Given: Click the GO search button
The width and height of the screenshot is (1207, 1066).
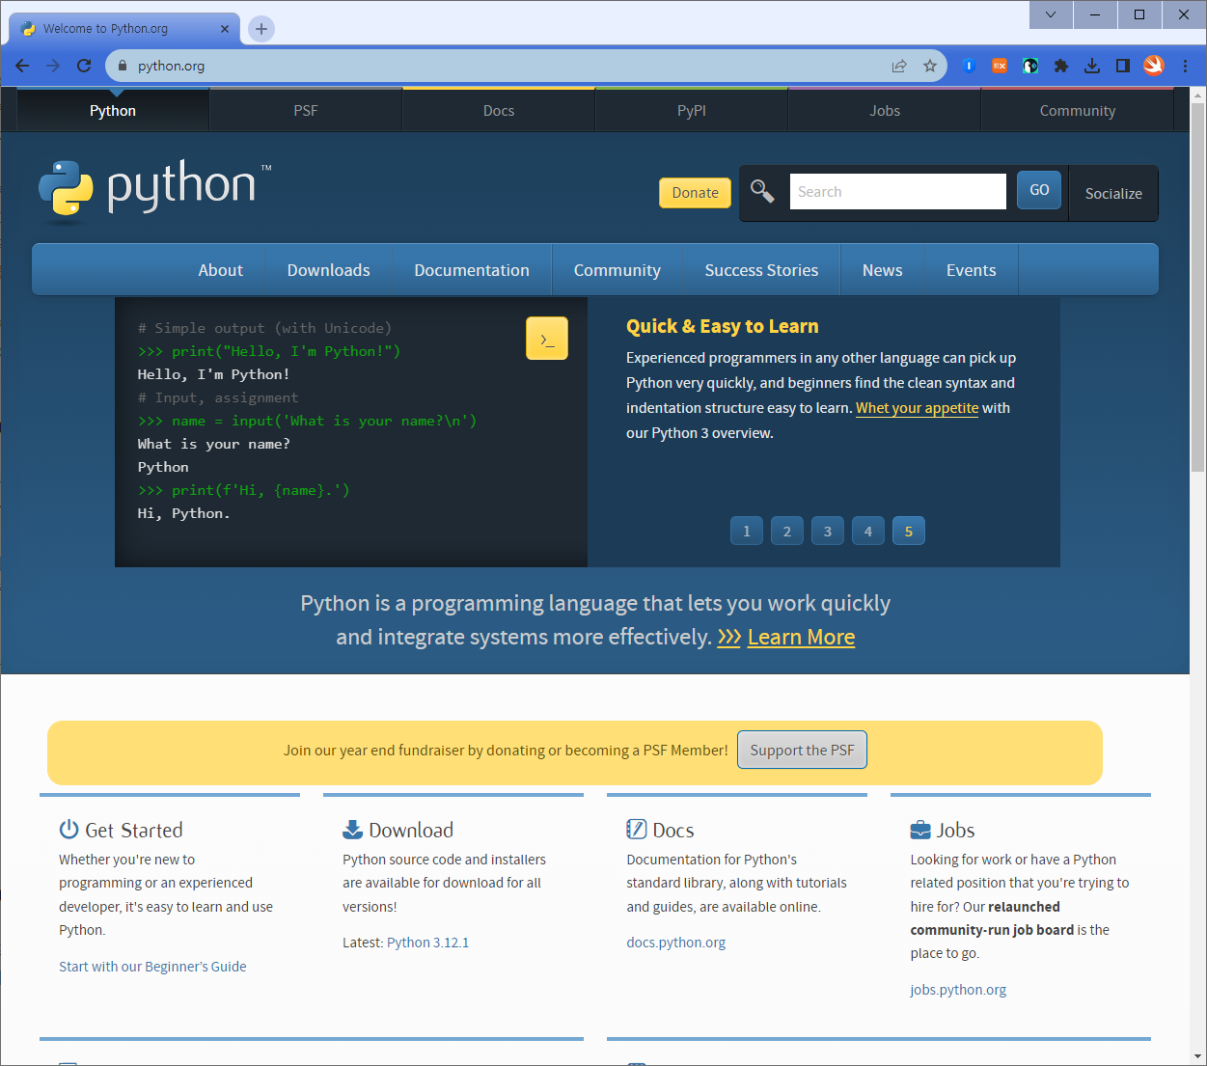Looking at the screenshot, I should tap(1039, 190).
